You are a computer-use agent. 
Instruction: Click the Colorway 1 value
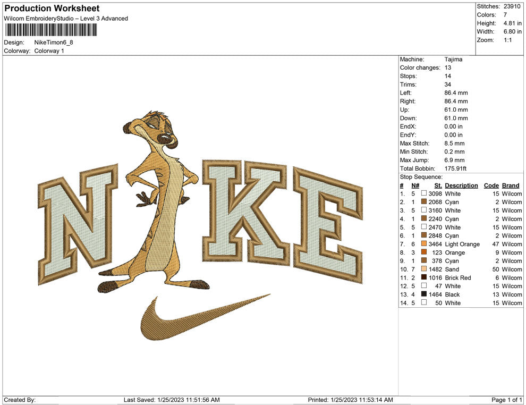coord(49,50)
